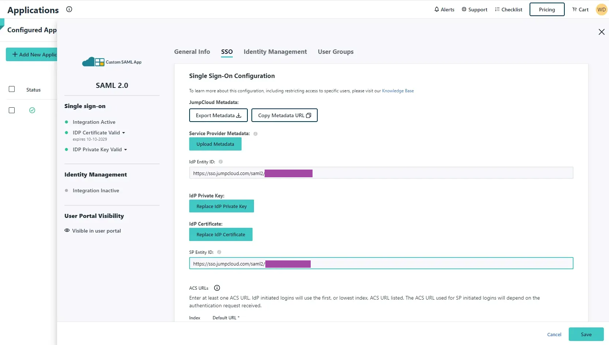Click Default URL column label
609x345 pixels.
click(x=226, y=318)
